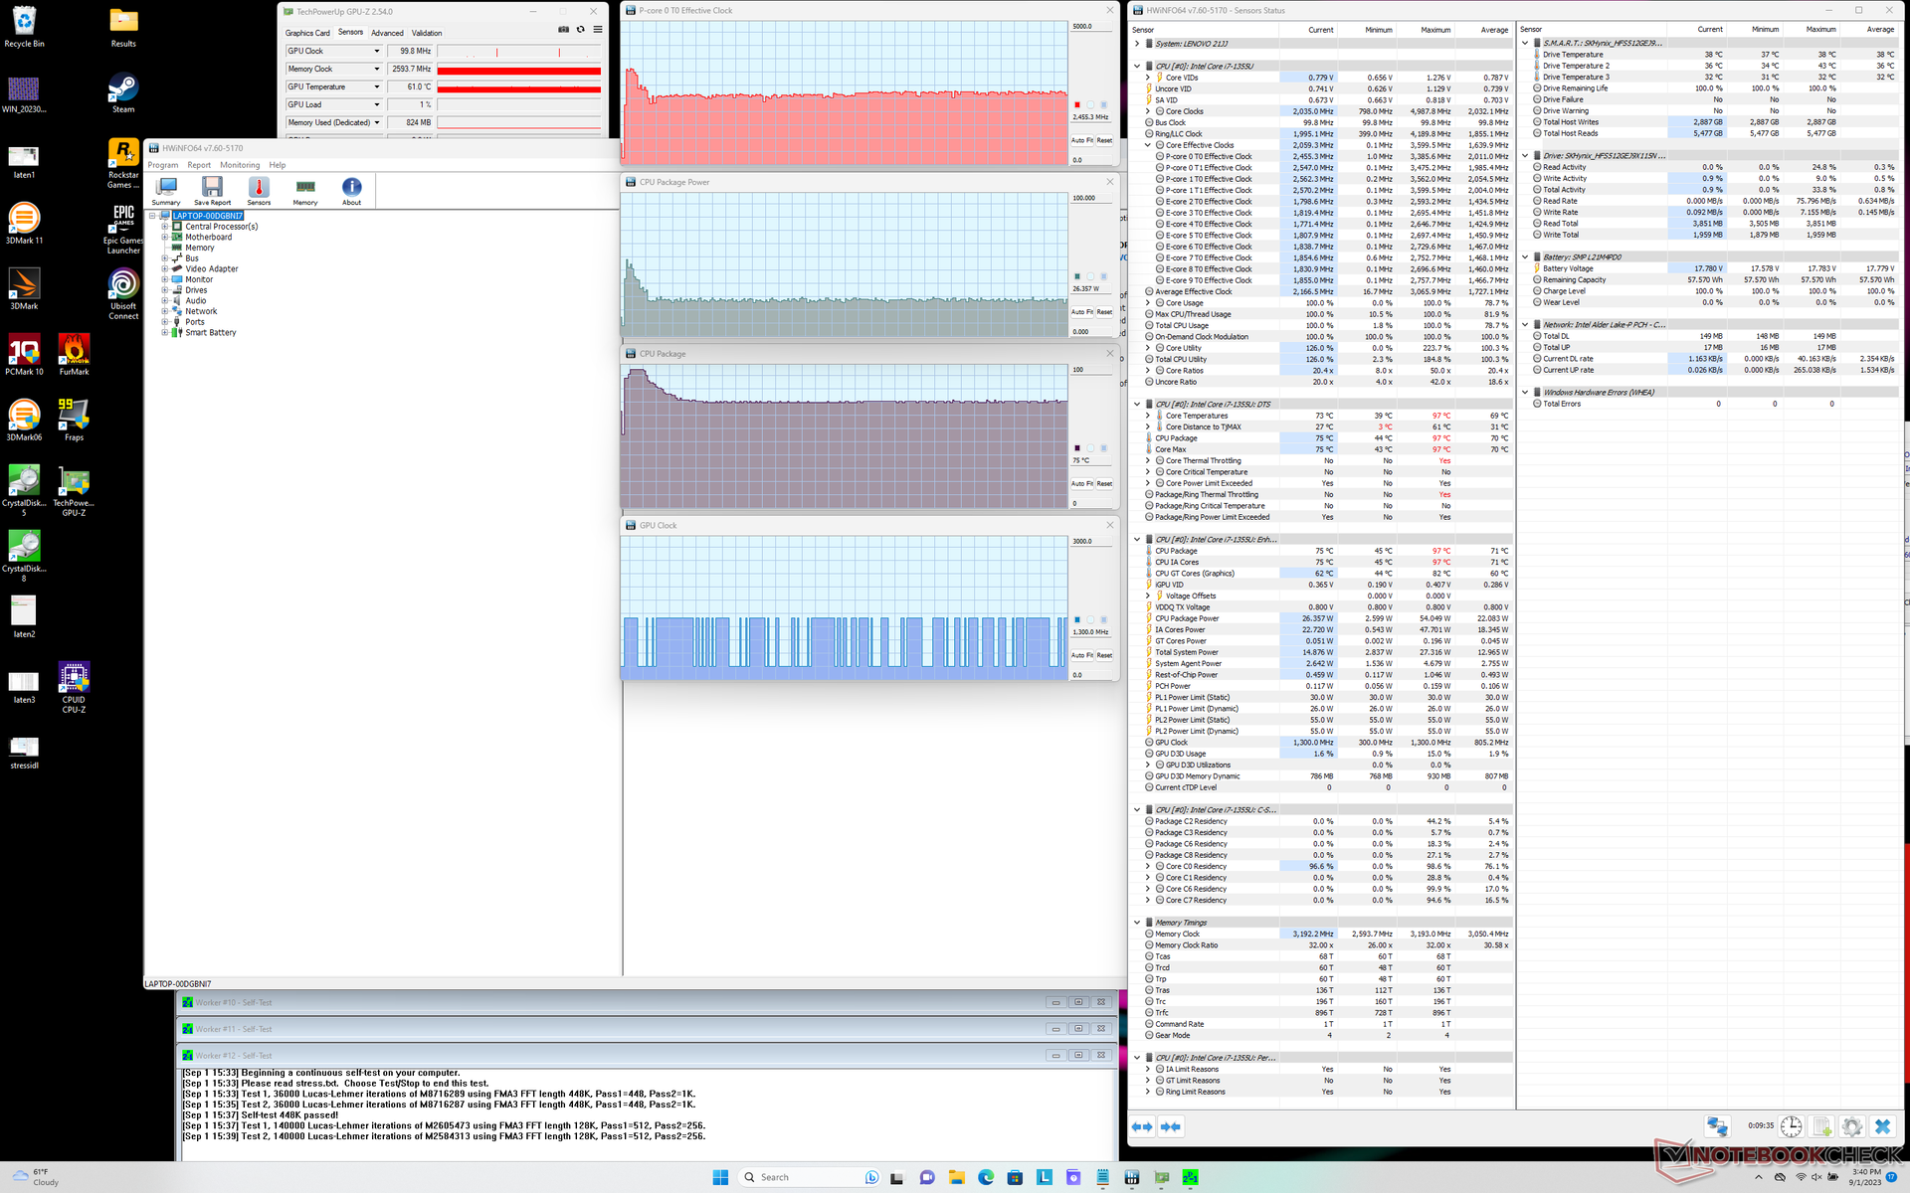Toggle Auto Fit in GPU Clock graph
Image resolution: width=1910 pixels, height=1193 pixels.
coord(1082,655)
